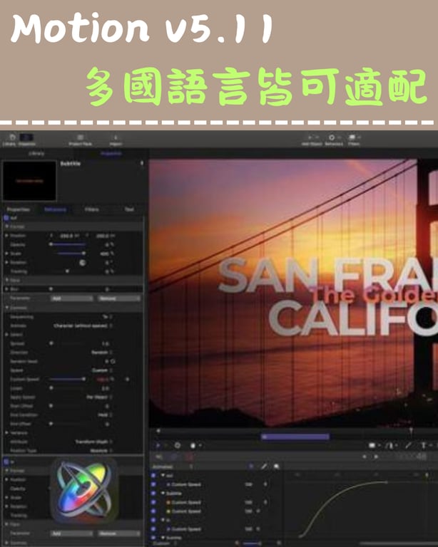Image resolution: width=438 pixels, height=547 pixels.
Task: Switch to the Library tab
Action: pos(36,154)
